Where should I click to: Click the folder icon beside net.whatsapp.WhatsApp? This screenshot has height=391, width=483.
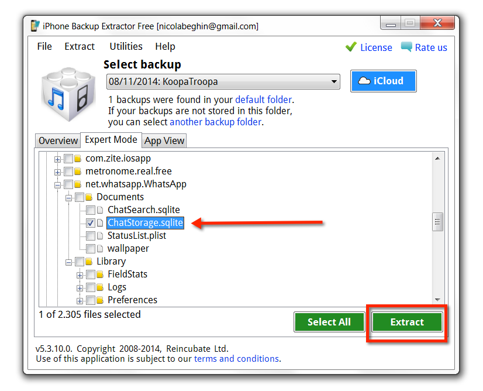coord(78,184)
